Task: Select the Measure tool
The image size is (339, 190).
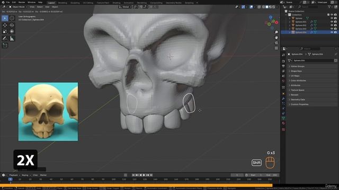Action: pyautogui.click(x=12, y=39)
